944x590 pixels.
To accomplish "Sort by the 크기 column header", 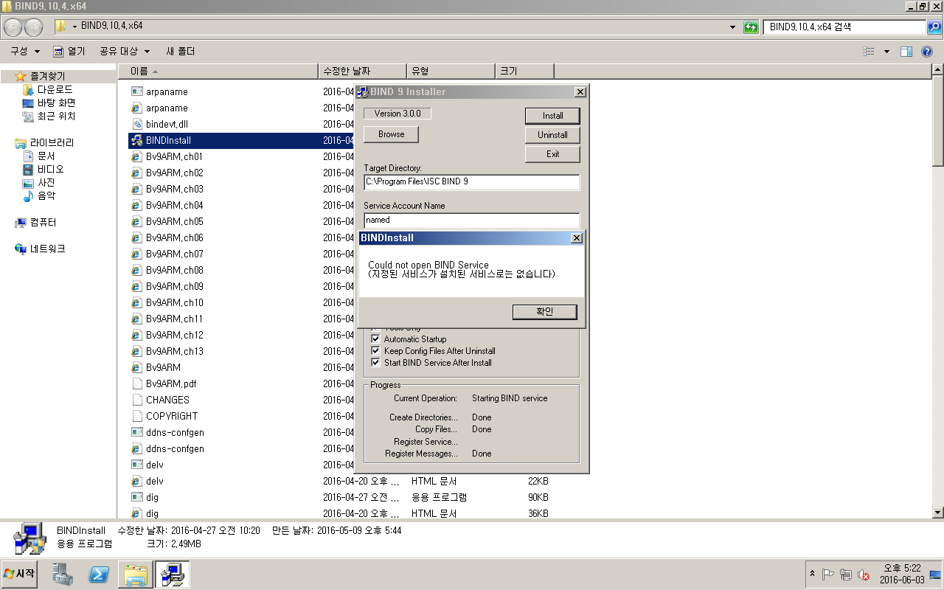I will tap(524, 71).
